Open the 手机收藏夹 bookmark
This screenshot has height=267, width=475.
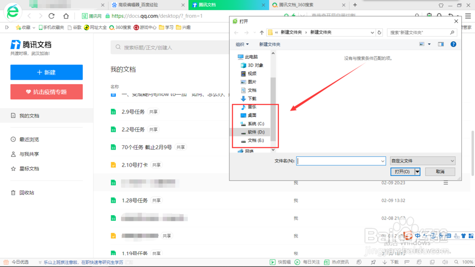[51, 27]
